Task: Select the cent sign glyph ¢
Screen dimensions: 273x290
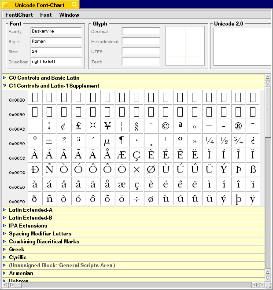Action: point(64,126)
